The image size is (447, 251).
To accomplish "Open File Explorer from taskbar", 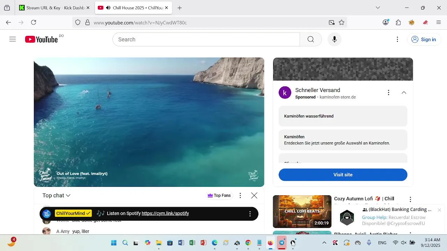I will pos(159,243).
